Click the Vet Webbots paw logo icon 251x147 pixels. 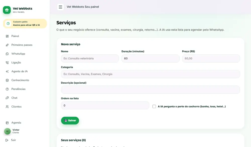(x=7, y=10)
